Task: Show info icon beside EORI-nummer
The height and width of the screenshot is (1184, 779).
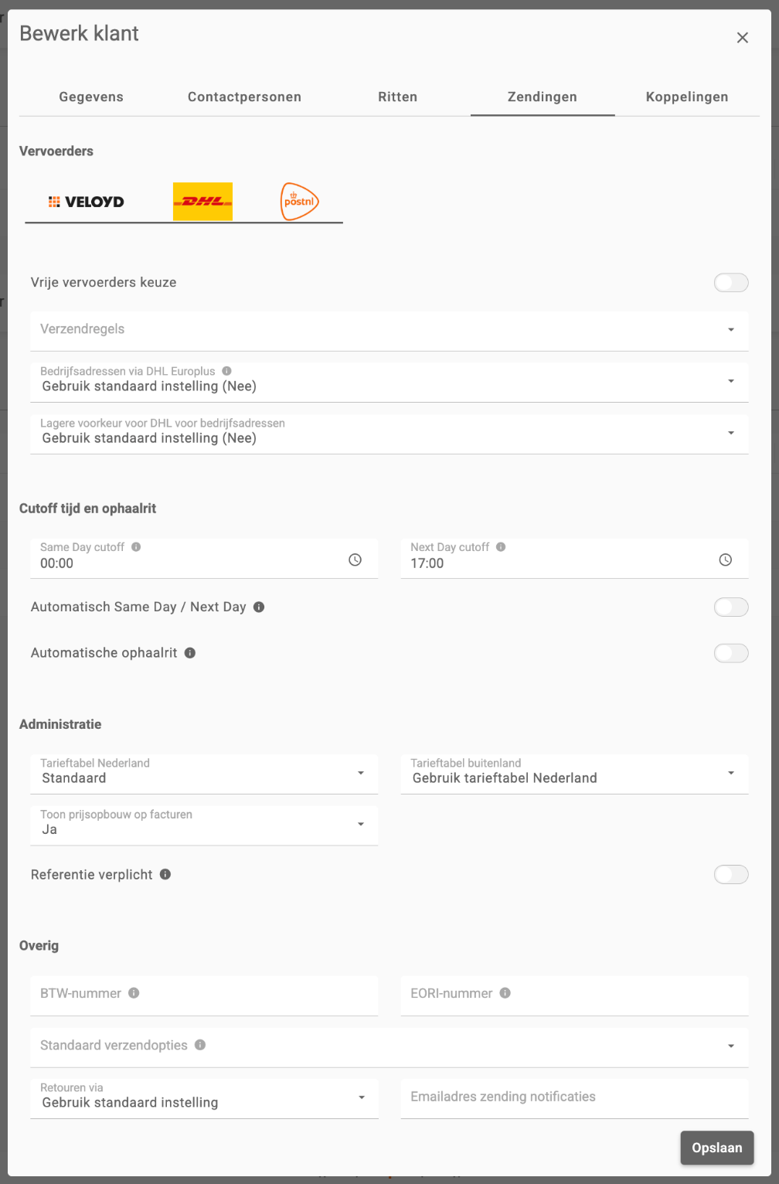Action: point(505,993)
